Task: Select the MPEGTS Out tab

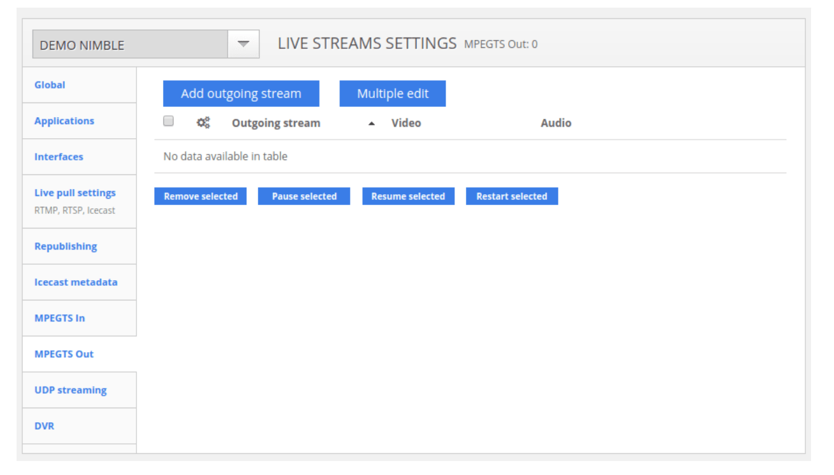Action: tap(64, 354)
